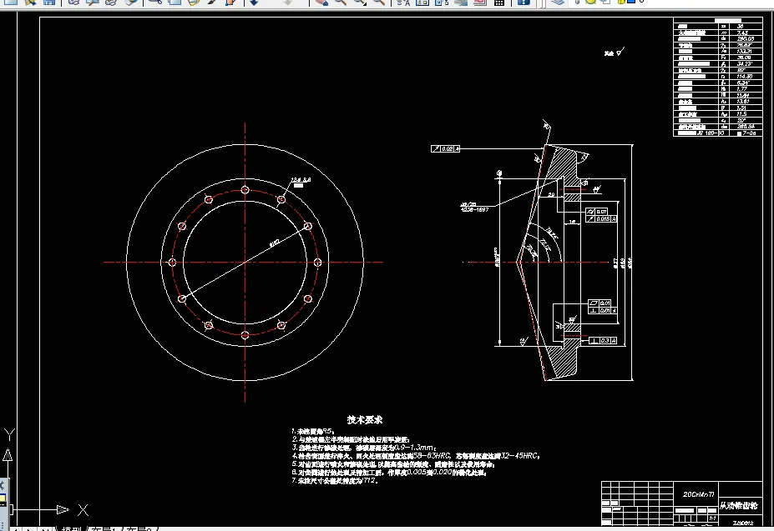Screen dimensions: 774x531
Task: Select the 12-φ8.8 hole callout text
Action: pos(301,180)
